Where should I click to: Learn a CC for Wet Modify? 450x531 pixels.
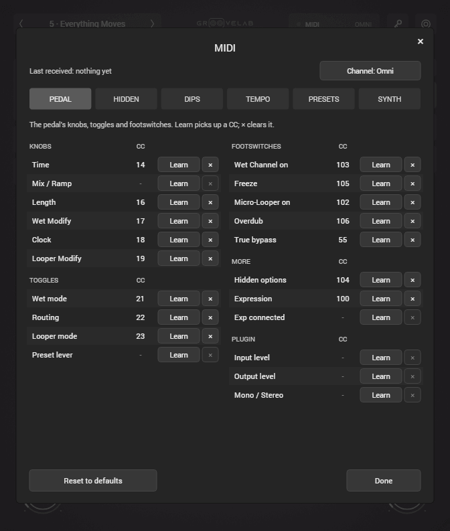(179, 221)
